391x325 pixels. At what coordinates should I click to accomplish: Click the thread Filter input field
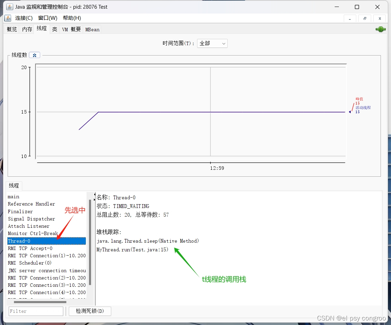pyautogui.click(x=36, y=311)
